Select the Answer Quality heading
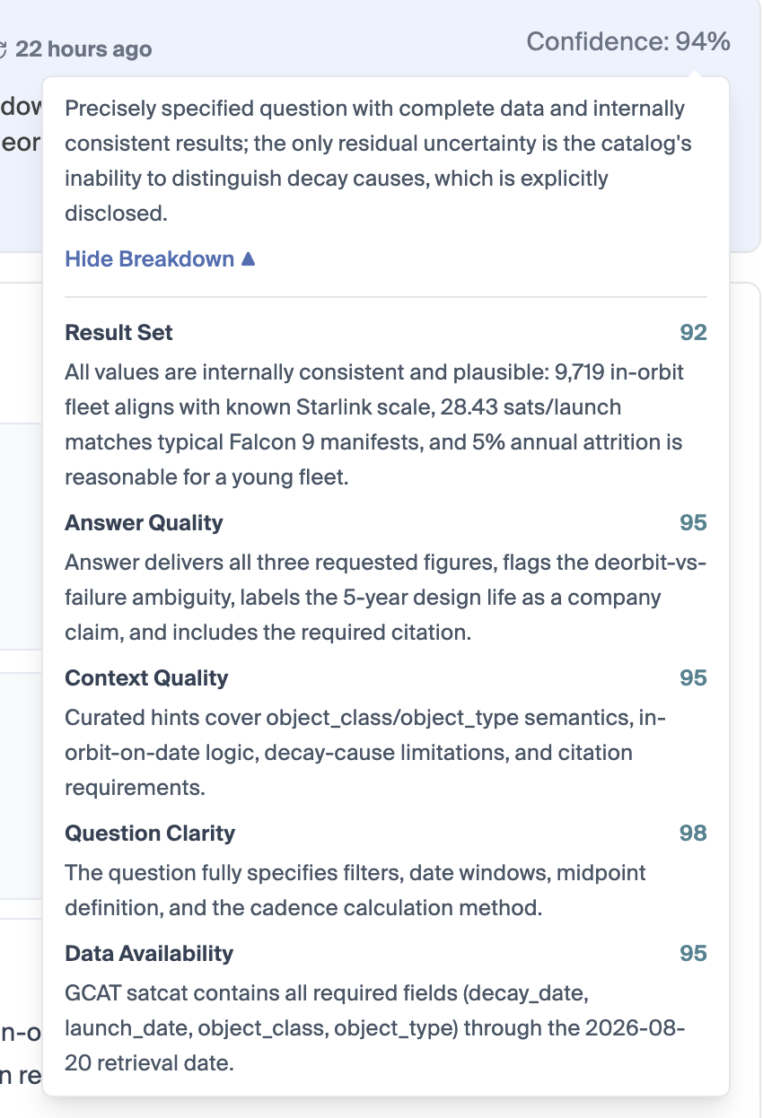Viewport: 763px width, 1118px height. [x=145, y=523]
